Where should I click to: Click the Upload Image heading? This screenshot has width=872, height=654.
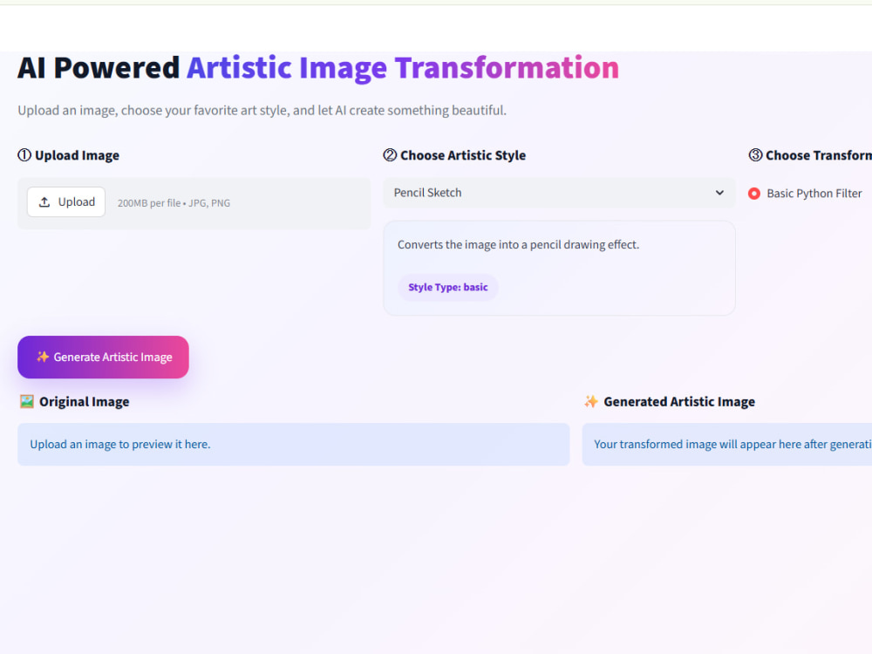68,155
